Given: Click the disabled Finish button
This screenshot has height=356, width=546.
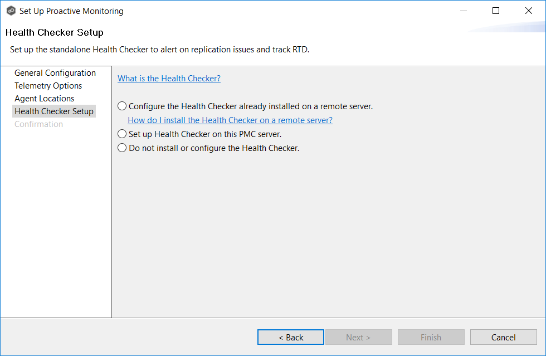Looking at the screenshot, I should pos(431,337).
